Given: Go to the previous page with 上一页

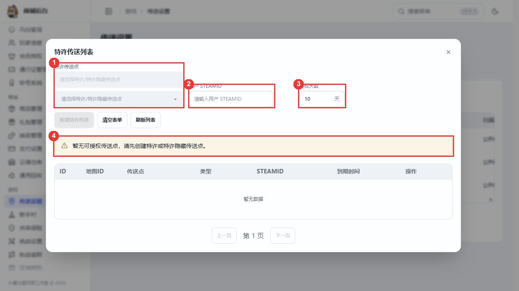Looking at the screenshot, I should 224,236.
